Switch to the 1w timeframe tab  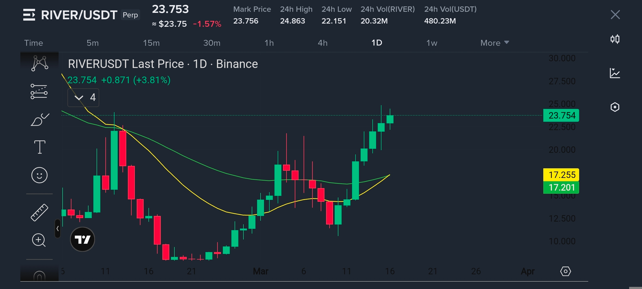tap(431, 43)
